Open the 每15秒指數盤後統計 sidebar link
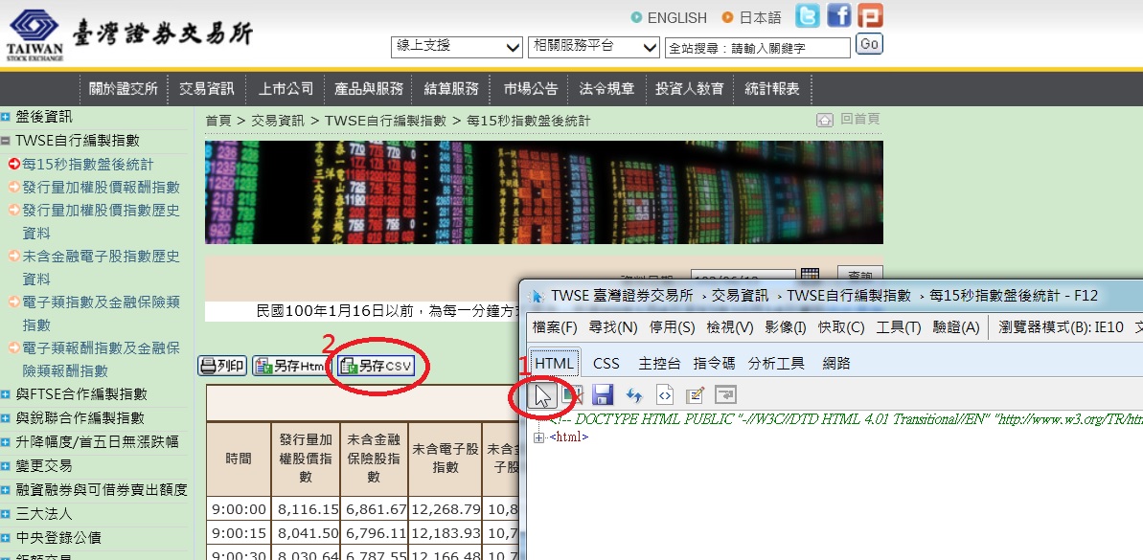This screenshot has width=1143, height=560. [88, 165]
